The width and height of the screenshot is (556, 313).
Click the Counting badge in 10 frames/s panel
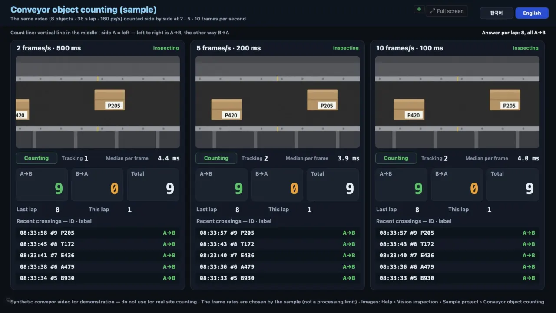tap(396, 158)
